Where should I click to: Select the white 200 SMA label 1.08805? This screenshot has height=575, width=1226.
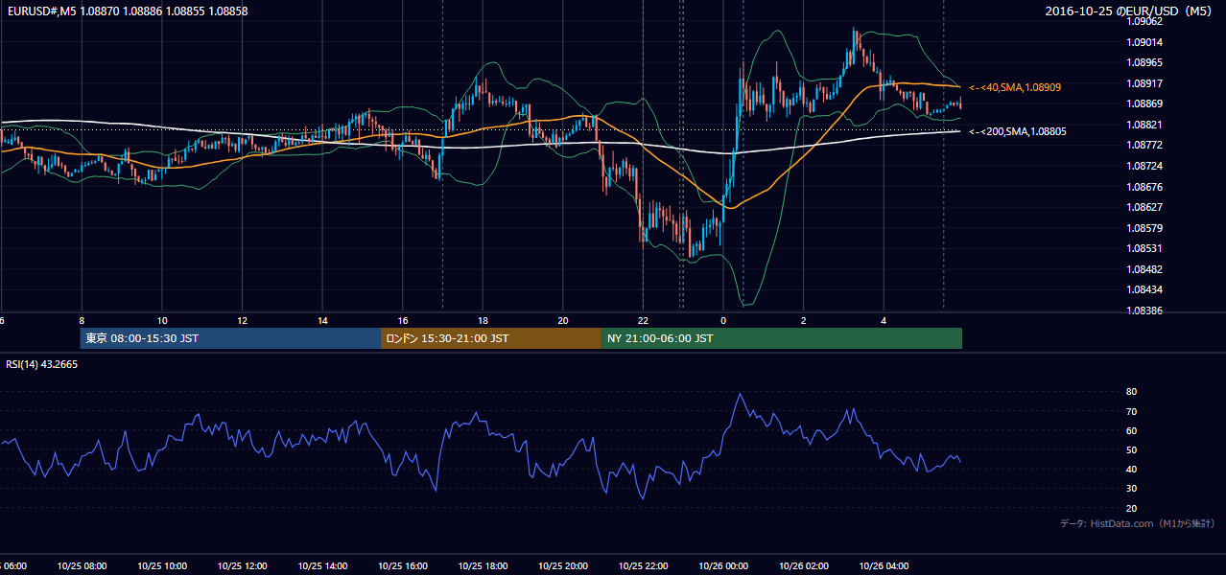(x=1018, y=131)
